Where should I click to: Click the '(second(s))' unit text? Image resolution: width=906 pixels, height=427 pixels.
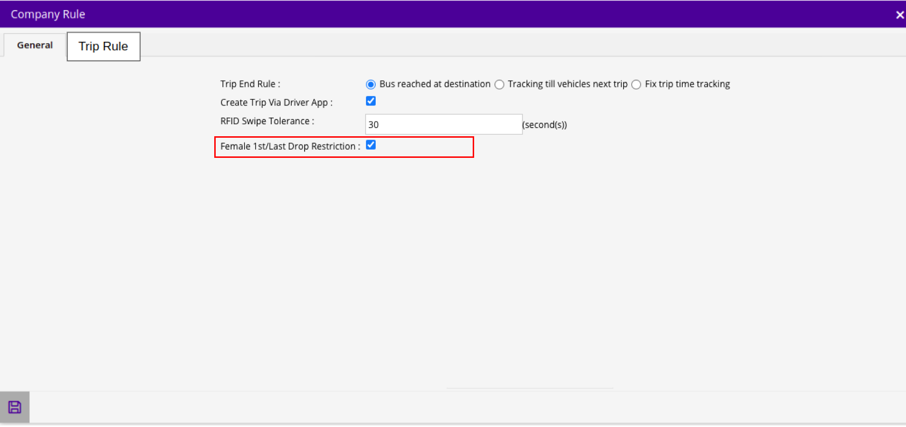coord(545,125)
